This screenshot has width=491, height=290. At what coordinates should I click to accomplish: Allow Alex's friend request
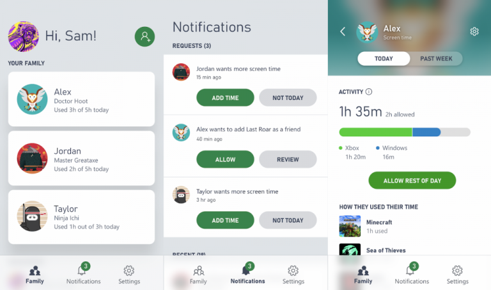coord(225,159)
